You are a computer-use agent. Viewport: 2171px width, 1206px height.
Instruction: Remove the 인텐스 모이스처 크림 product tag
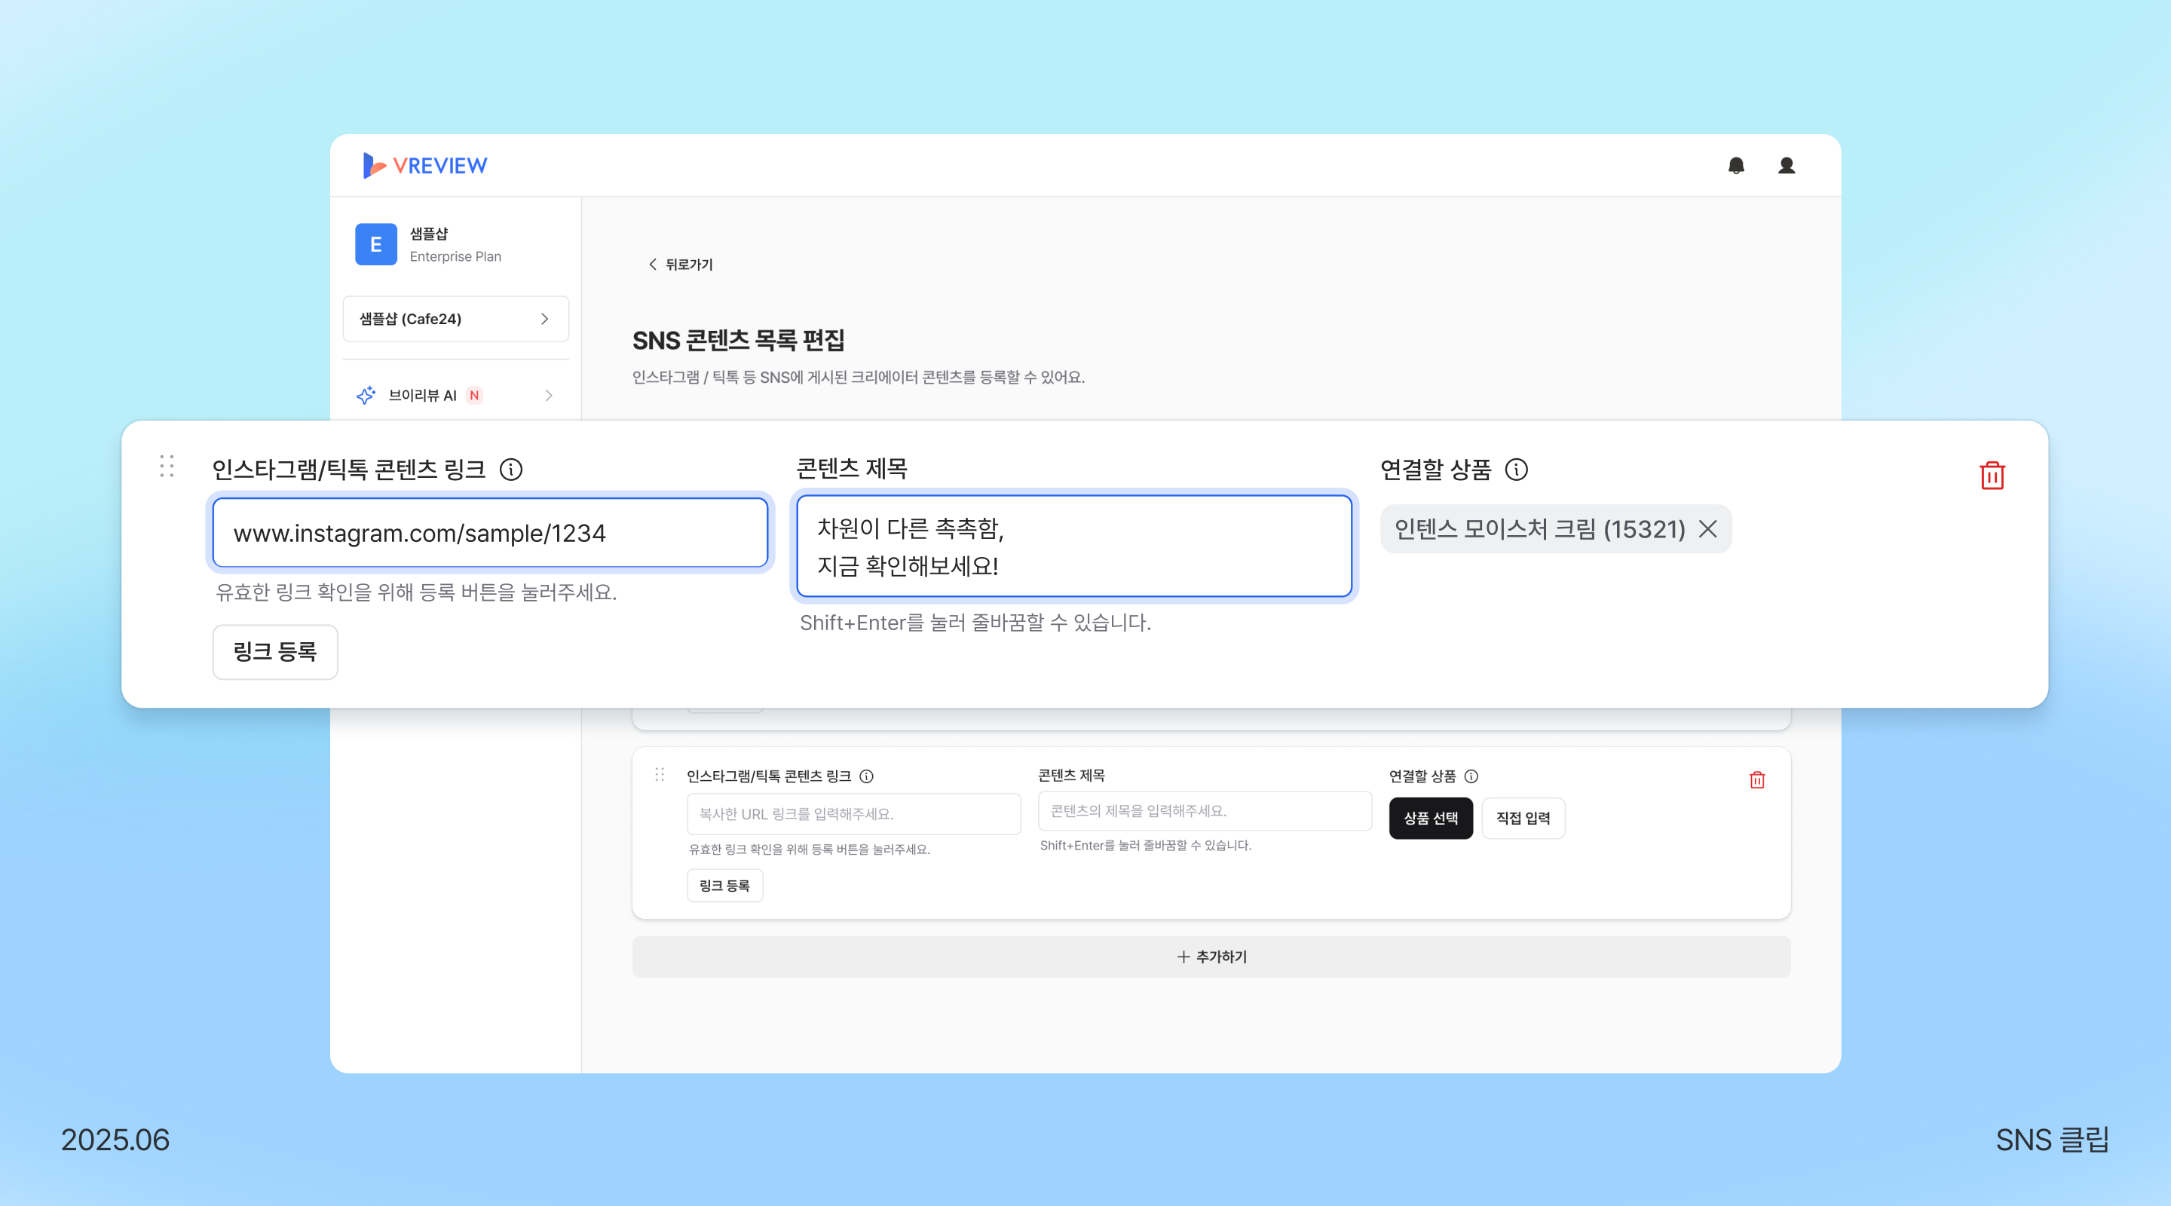click(1707, 528)
